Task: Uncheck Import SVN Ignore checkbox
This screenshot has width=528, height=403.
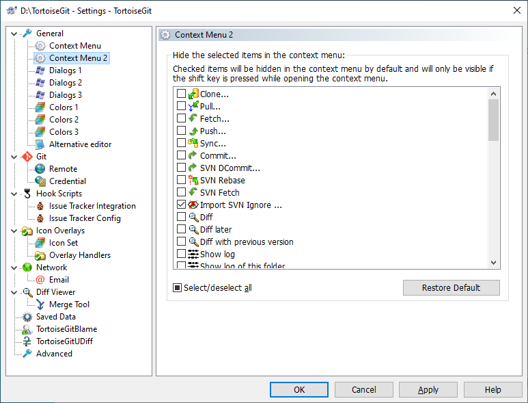Action: click(x=181, y=205)
